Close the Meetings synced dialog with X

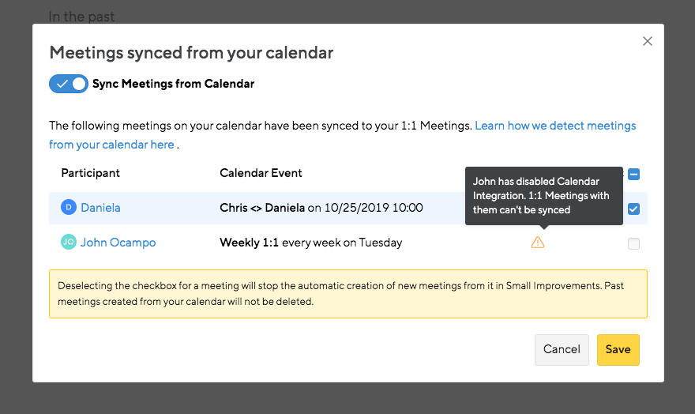coord(648,41)
